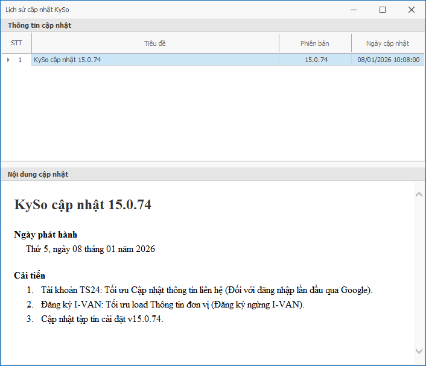Click the STT column header
This screenshot has height=366, width=426.
tap(16, 43)
